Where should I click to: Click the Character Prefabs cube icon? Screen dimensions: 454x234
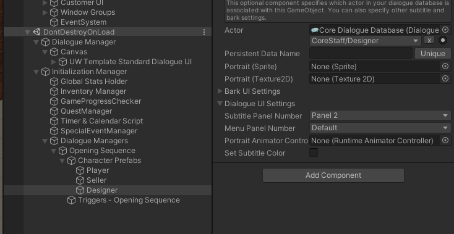71,161
